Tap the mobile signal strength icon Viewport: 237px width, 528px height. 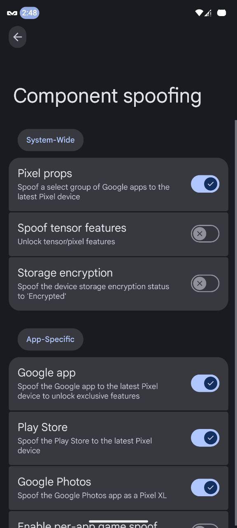(x=208, y=13)
